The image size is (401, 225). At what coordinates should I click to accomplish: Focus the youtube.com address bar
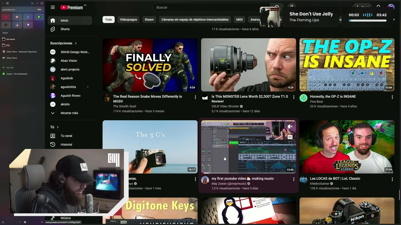[x=22, y=9]
